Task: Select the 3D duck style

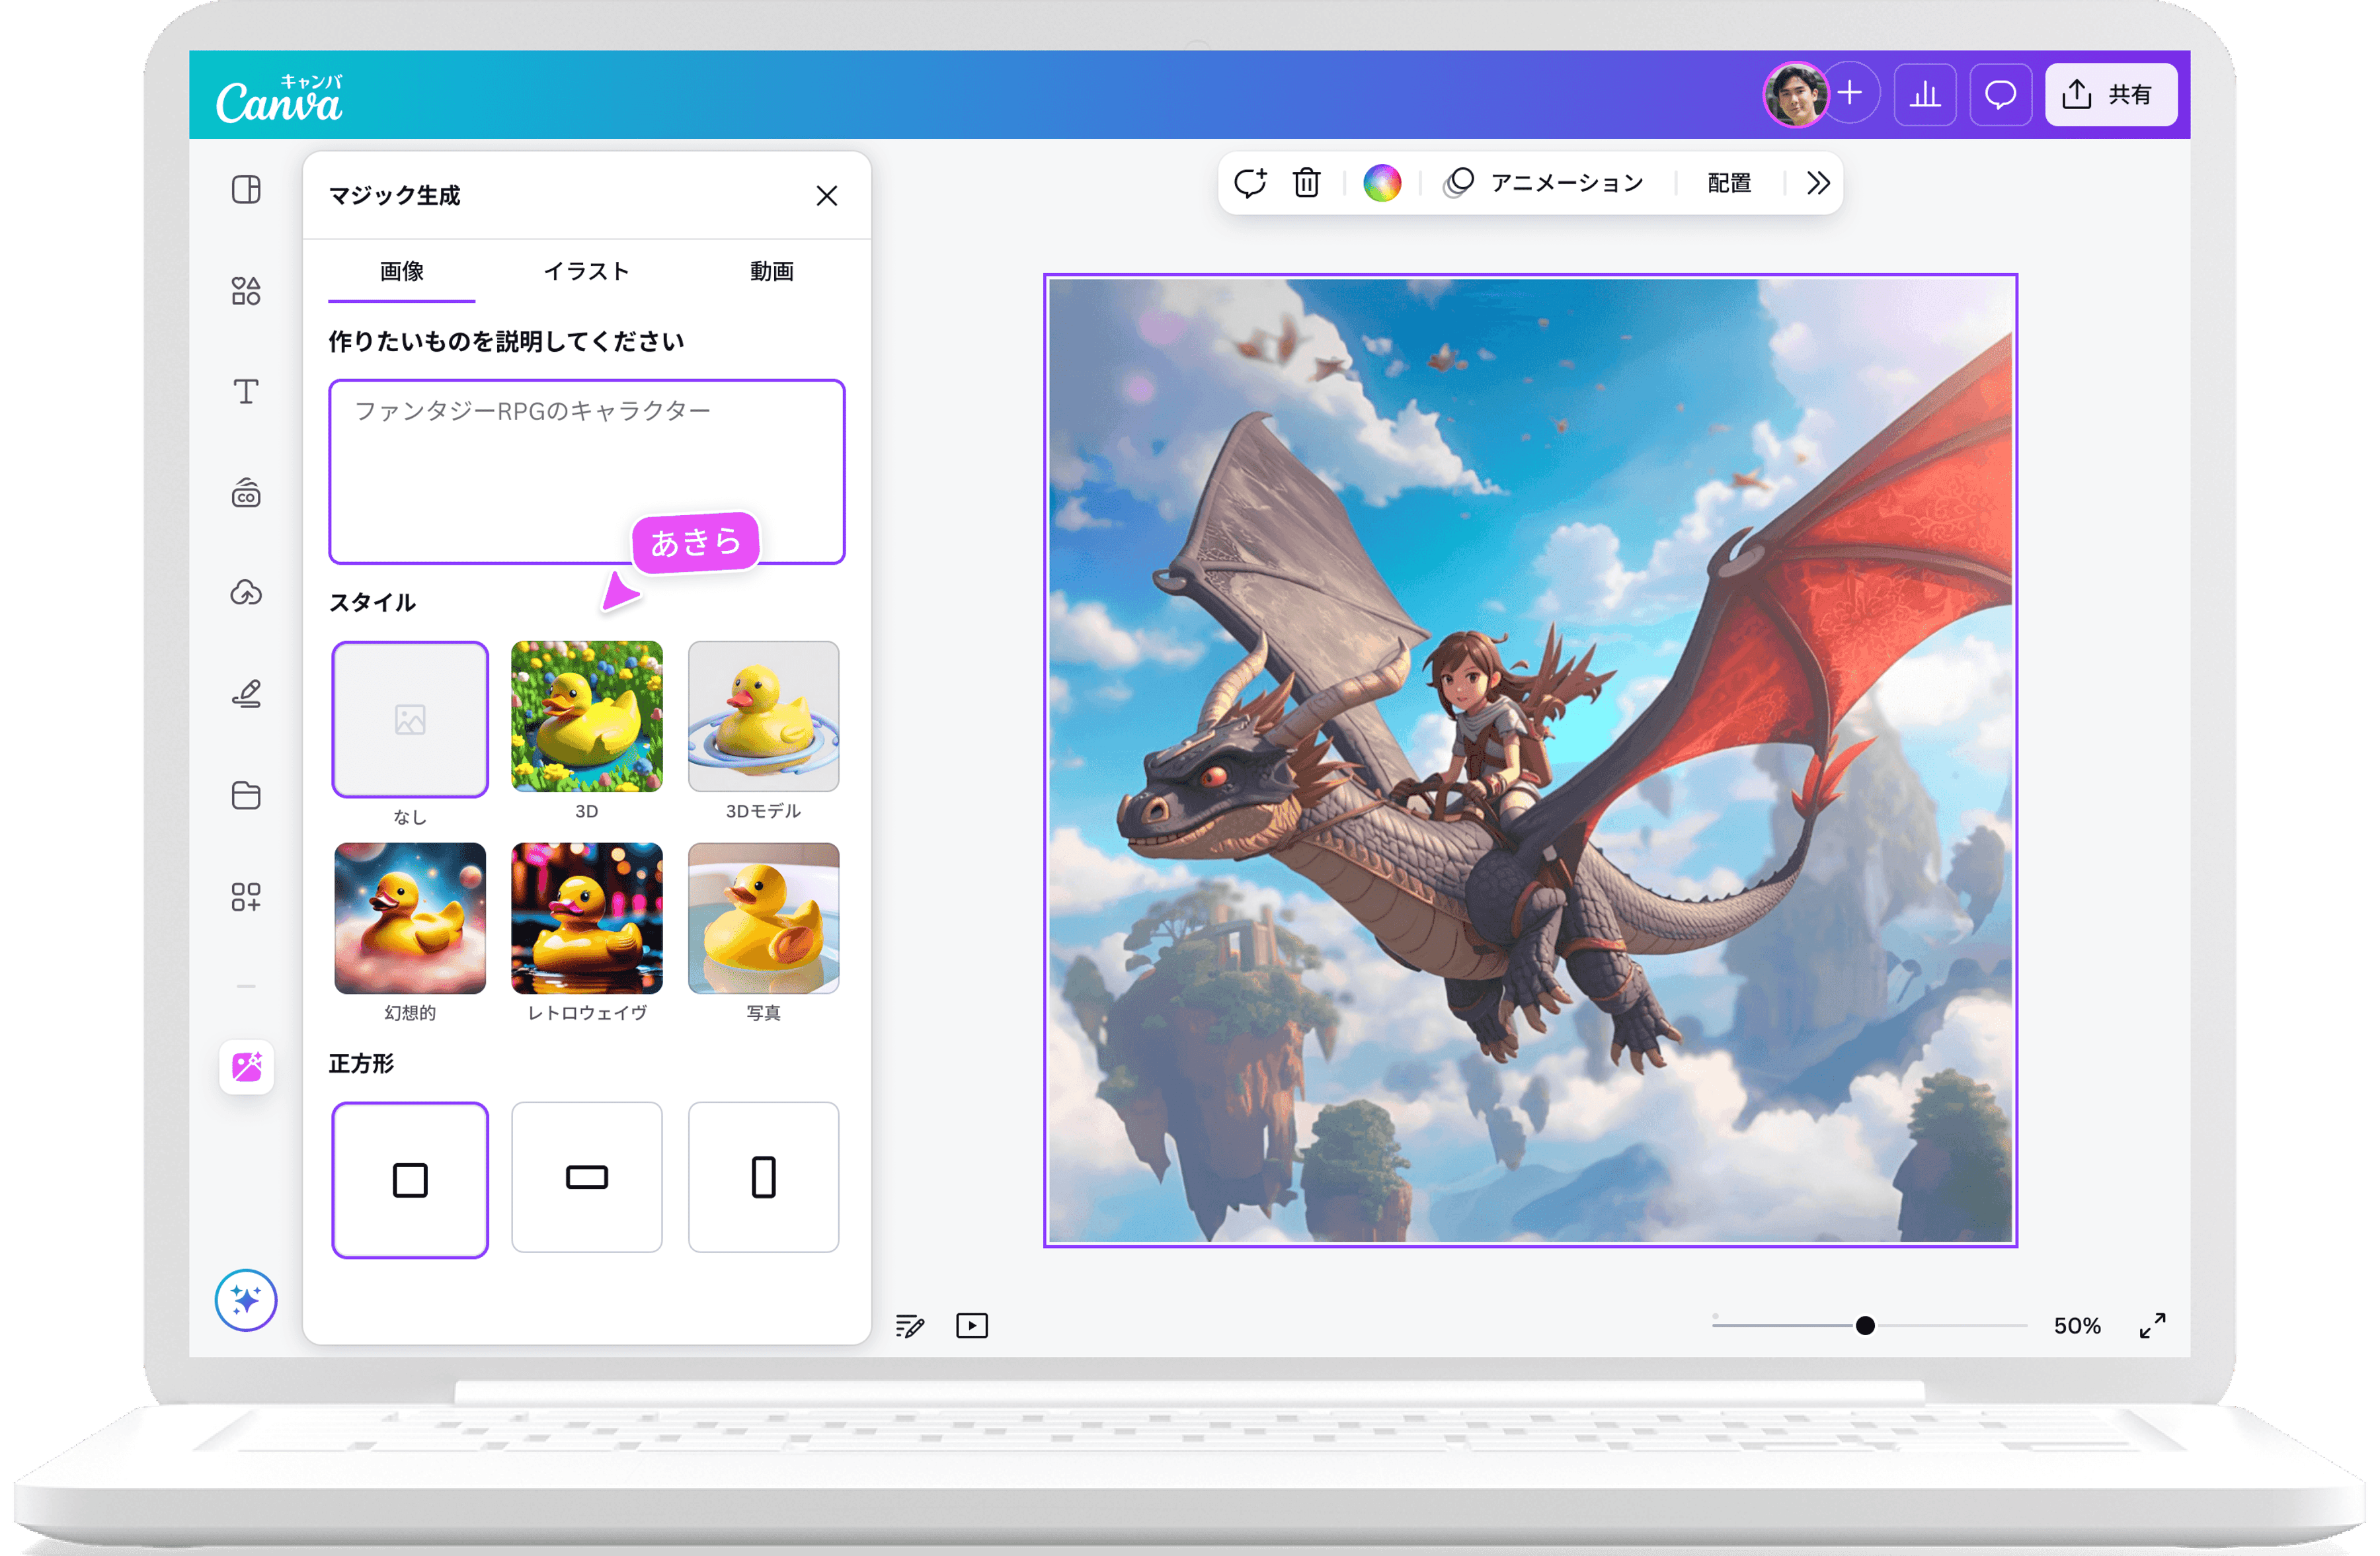Action: tap(587, 717)
